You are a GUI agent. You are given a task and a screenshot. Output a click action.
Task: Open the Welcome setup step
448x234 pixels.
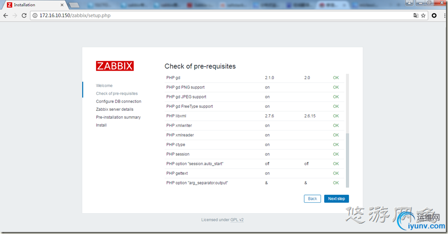pyautogui.click(x=104, y=86)
